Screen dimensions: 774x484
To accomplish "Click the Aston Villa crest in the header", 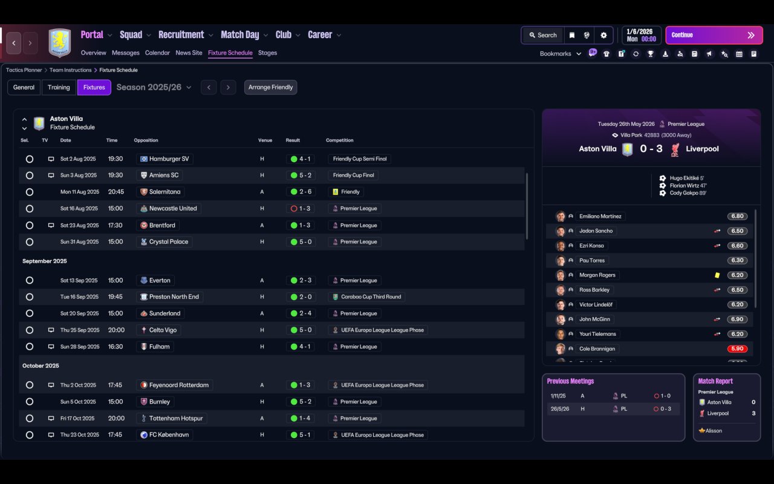I will (x=59, y=43).
